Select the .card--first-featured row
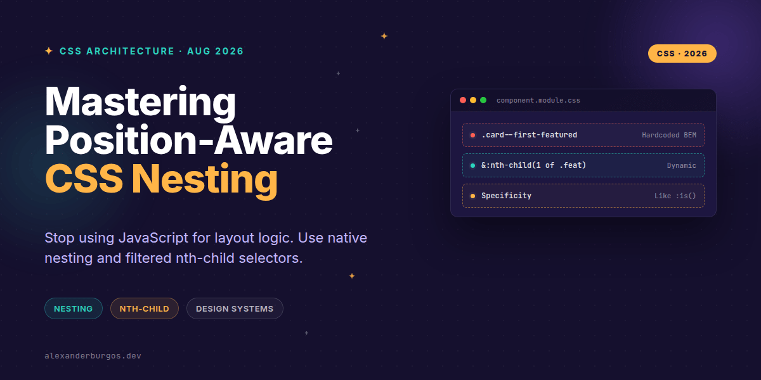 [x=583, y=135]
